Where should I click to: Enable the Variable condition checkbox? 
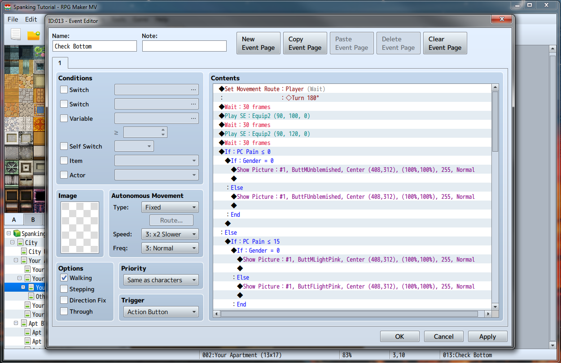(x=64, y=118)
